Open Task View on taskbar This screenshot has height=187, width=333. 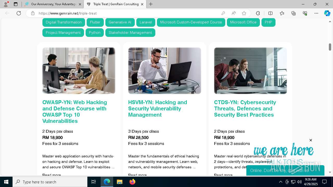point(94,182)
